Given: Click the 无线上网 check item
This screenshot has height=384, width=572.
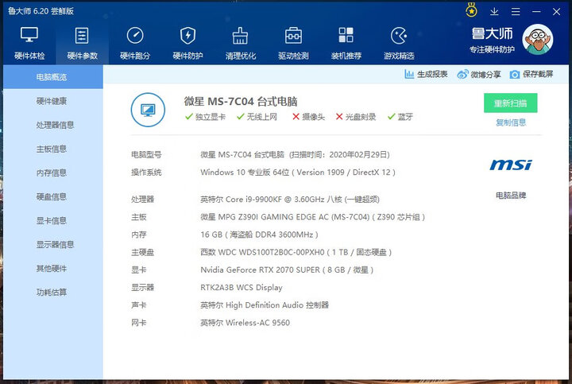Looking at the screenshot, I should click(257, 117).
